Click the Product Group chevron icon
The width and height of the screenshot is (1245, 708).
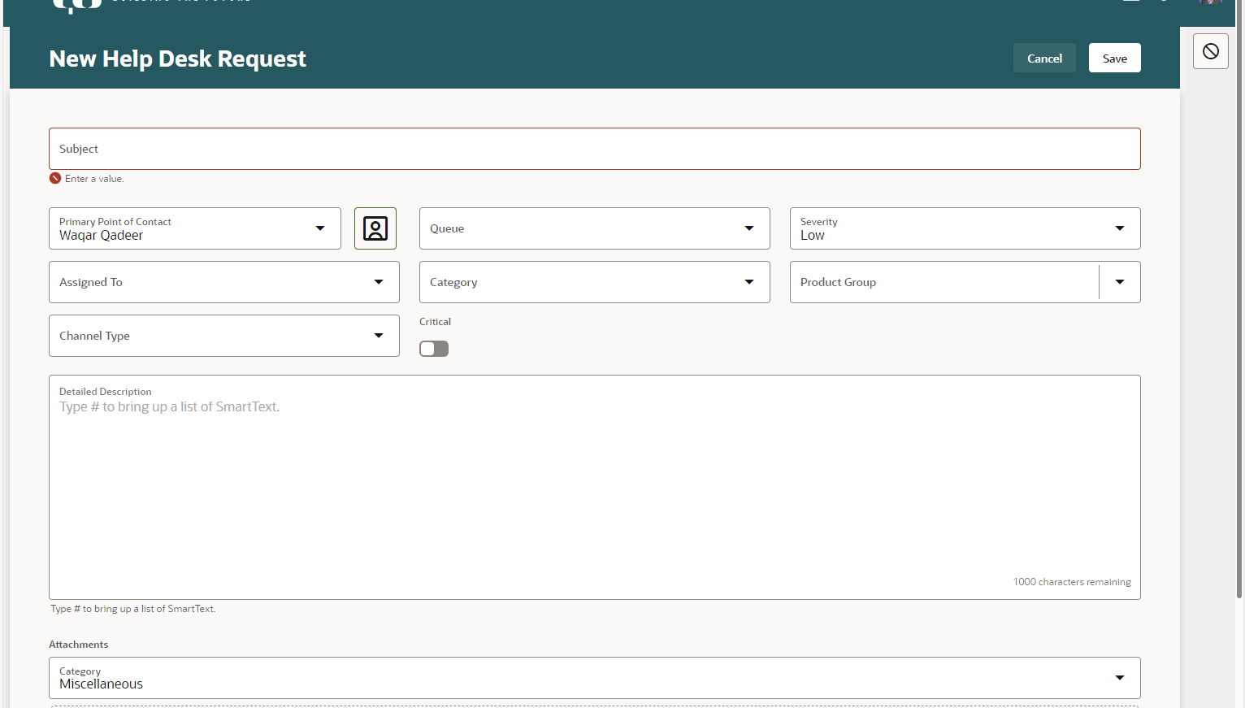pyautogui.click(x=1119, y=282)
